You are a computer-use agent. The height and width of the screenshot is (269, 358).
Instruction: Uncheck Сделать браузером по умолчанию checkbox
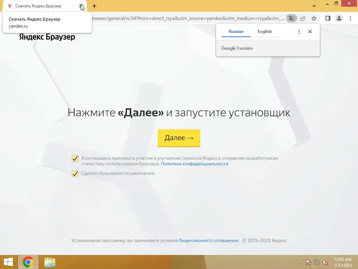pos(75,174)
